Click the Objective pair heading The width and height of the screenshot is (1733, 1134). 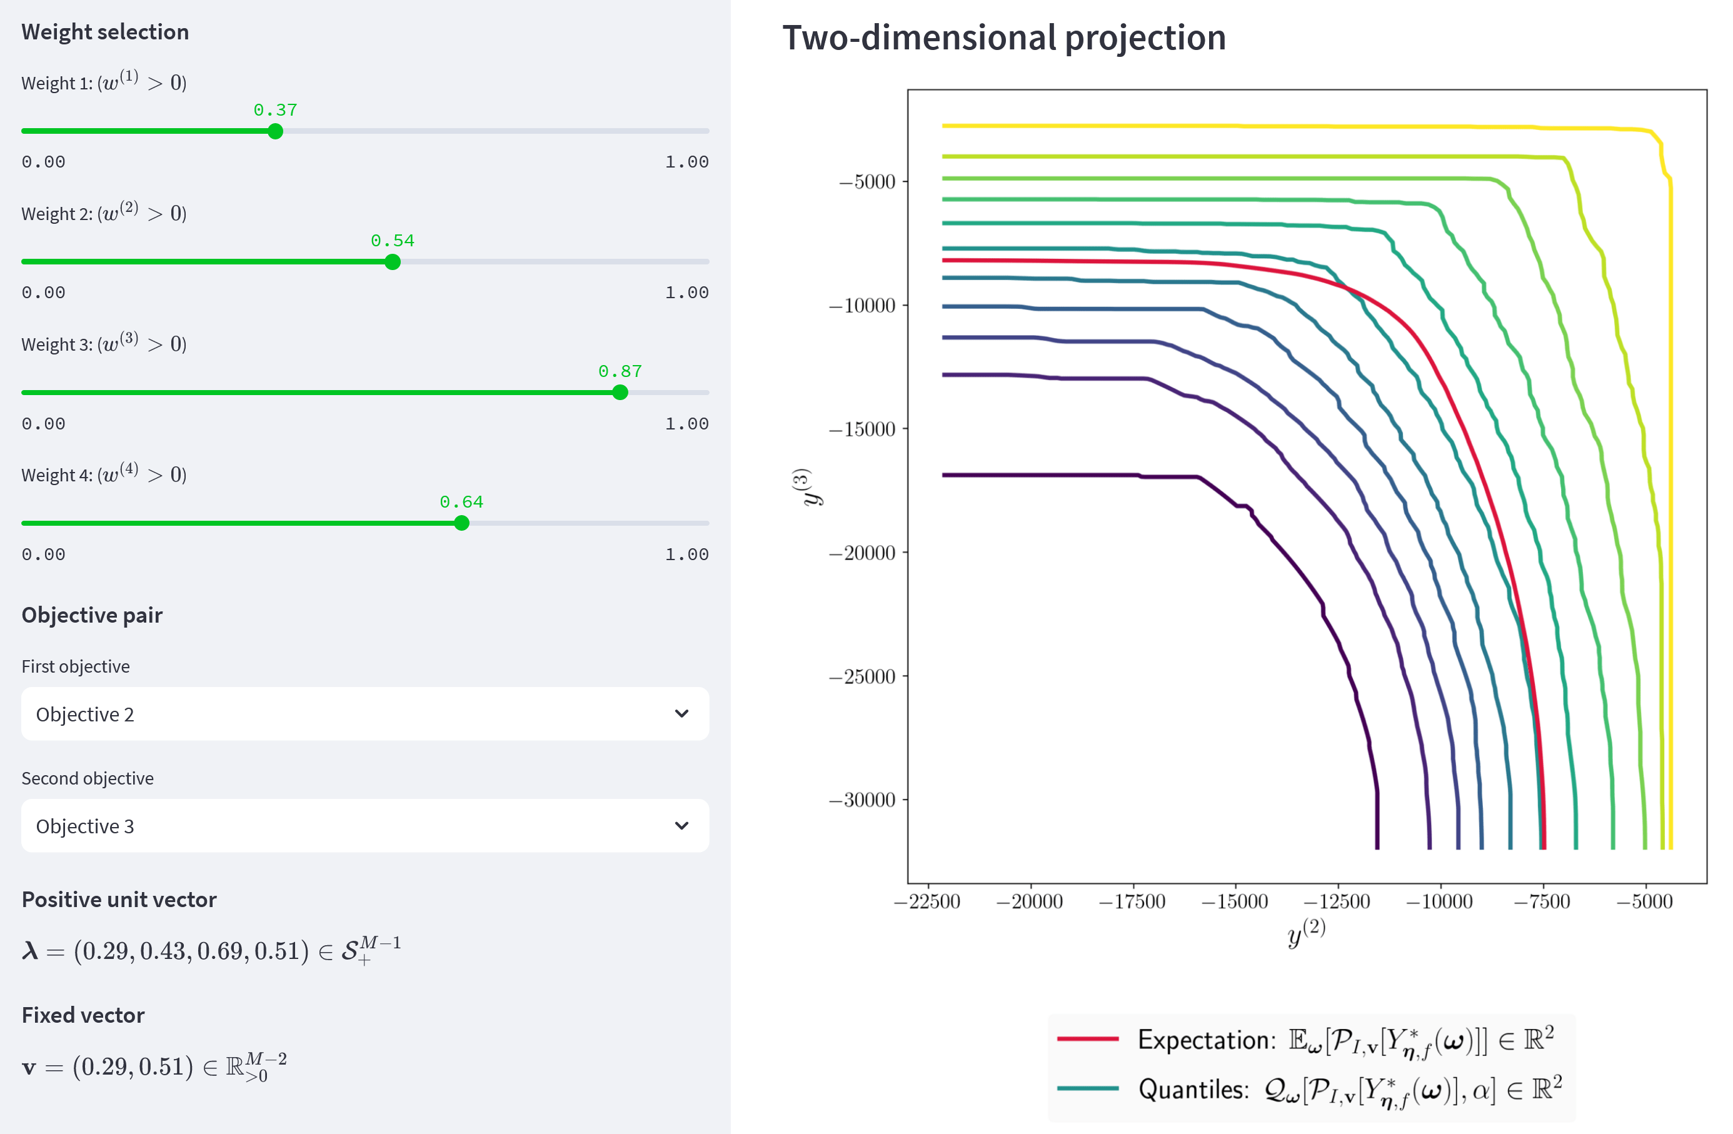pyautogui.click(x=92, y=615)
